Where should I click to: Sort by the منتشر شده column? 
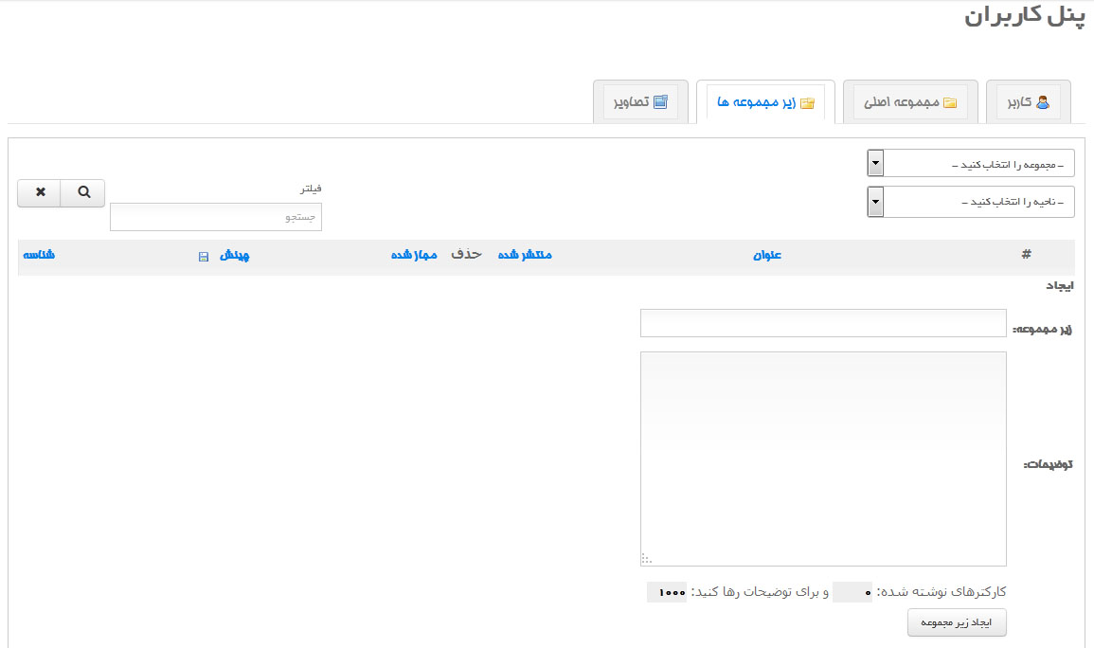pos(525,256)
